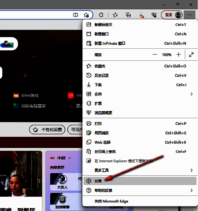Click the collapse chevron above the quick links
Viewport: 198px width, 211px height.
pyautogui.click(x=34, y=57)
